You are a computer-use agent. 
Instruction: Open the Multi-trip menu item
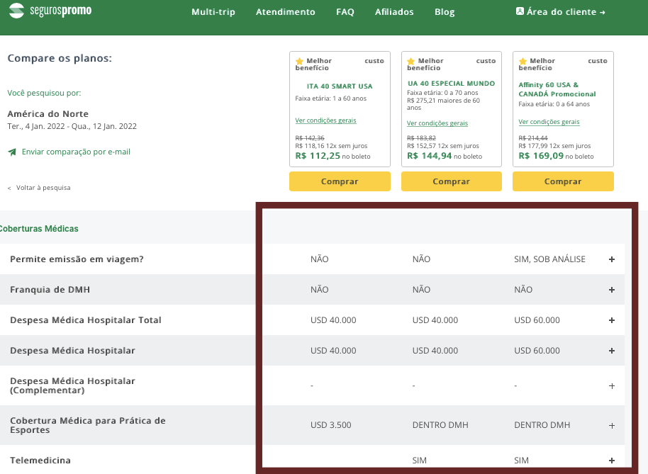[213, 12]
